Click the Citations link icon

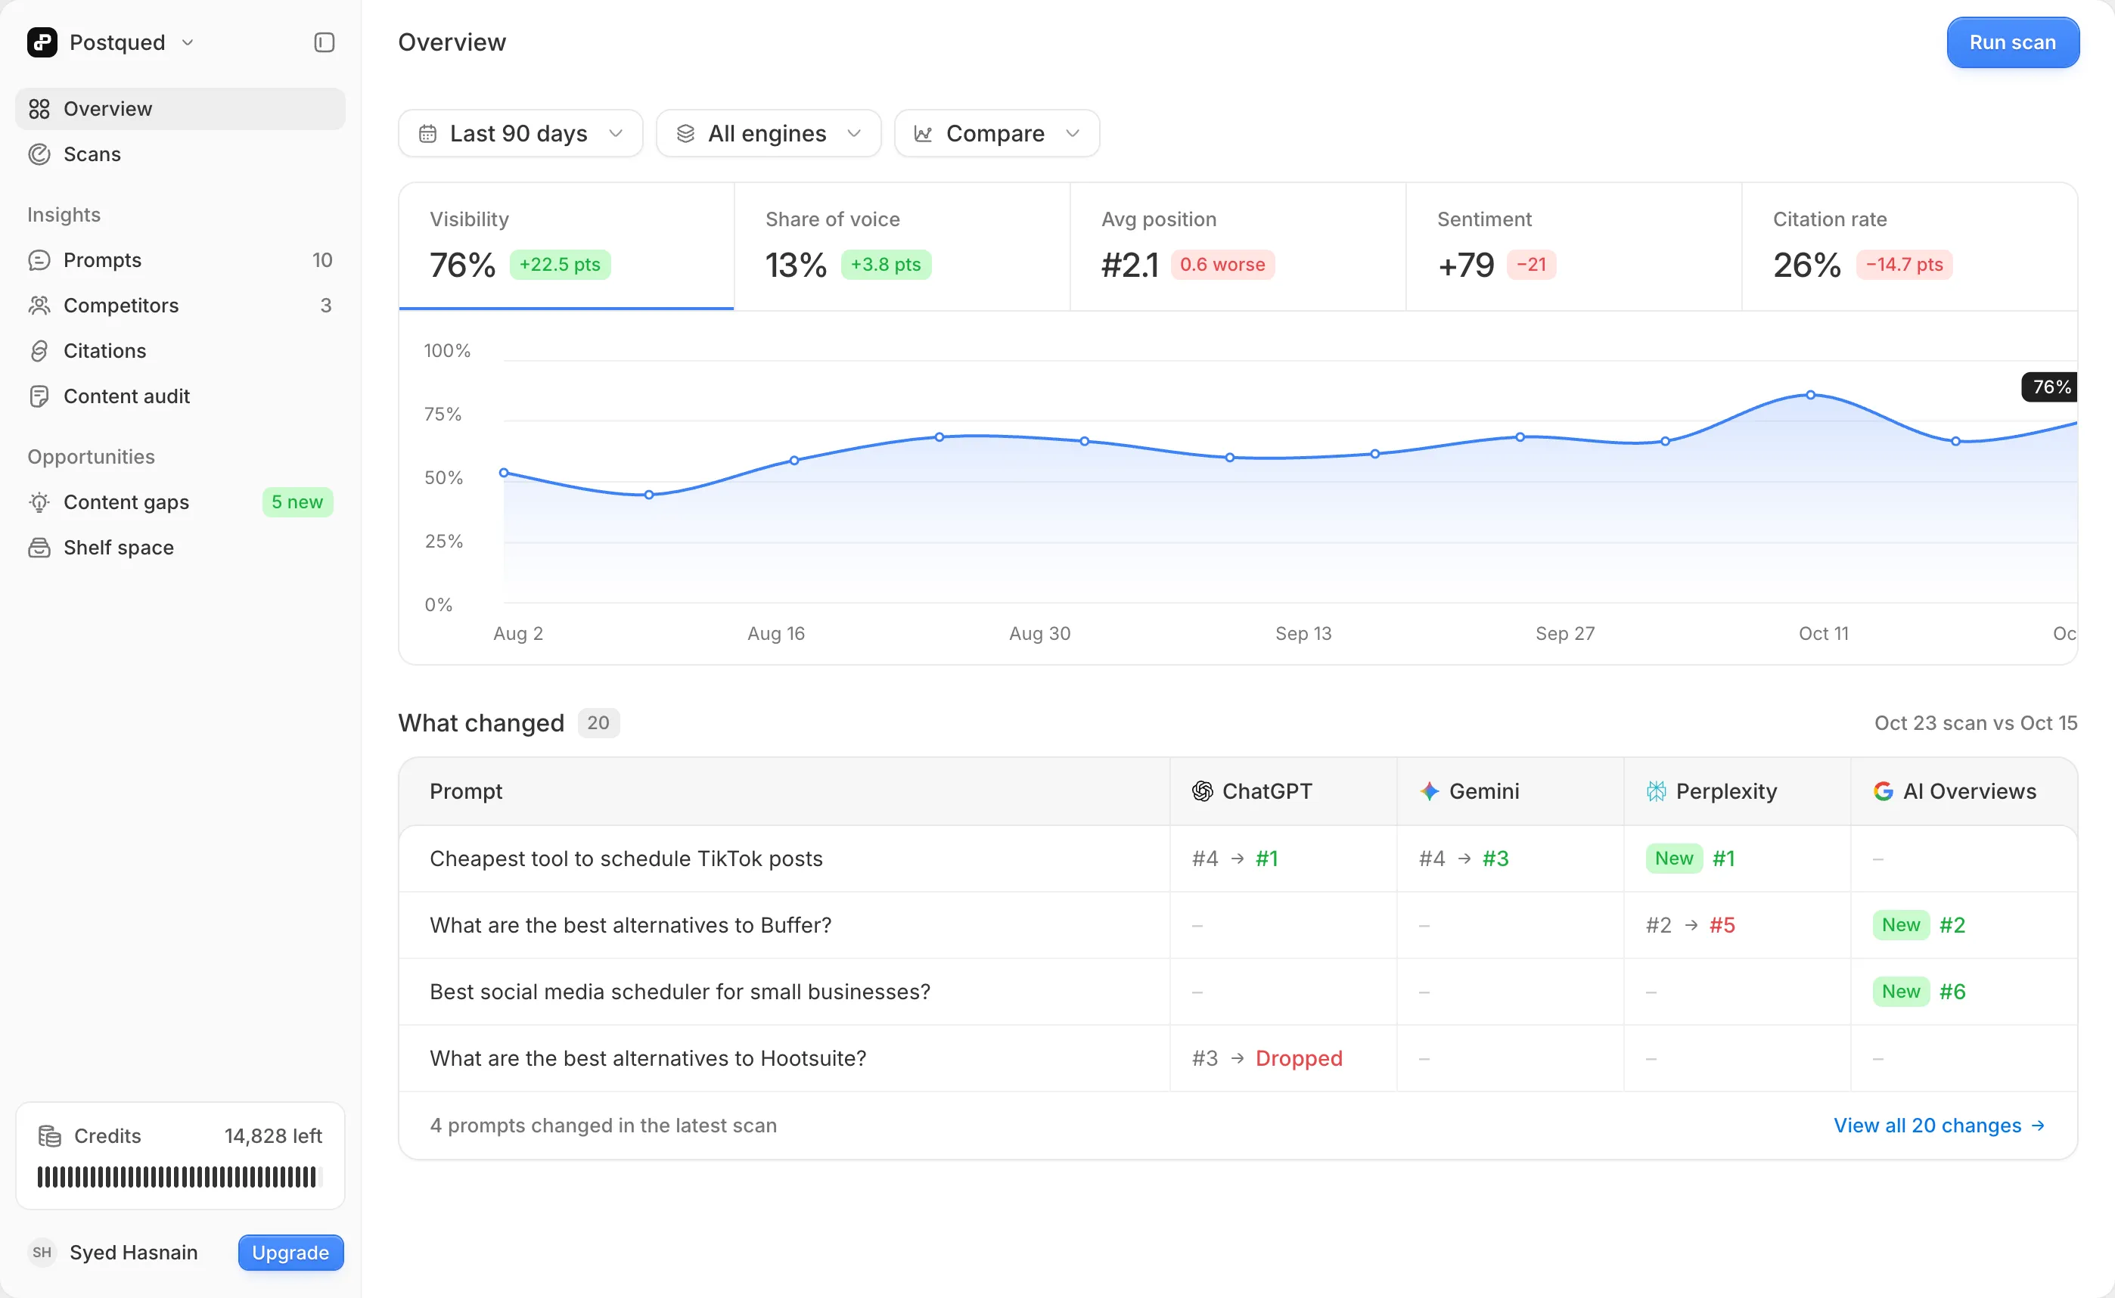pos(39,351)
